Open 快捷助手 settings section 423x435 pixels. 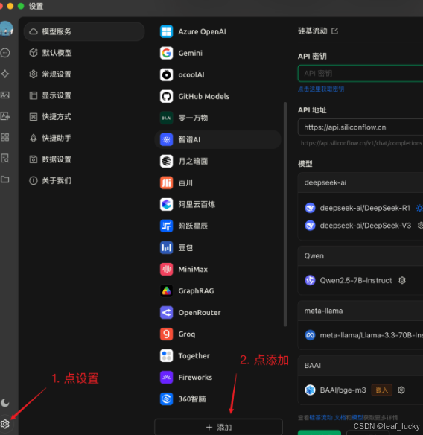tap(84, 138)
